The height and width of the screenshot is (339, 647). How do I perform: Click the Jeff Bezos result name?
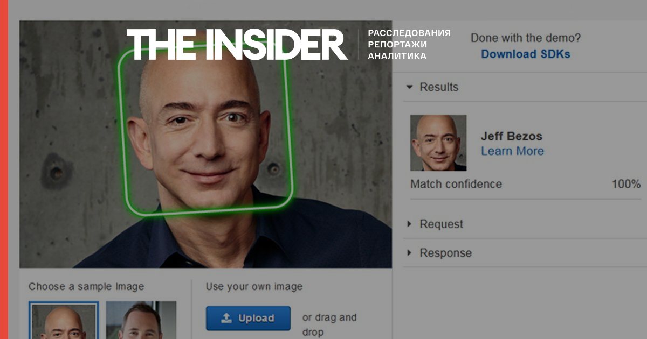pyautogui.click(x=511, y=136)
